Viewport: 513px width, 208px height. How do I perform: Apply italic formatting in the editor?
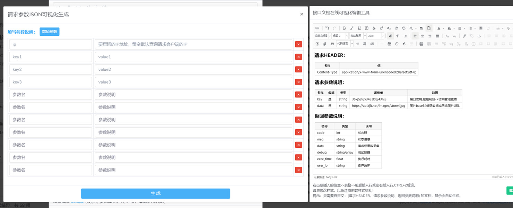point(351,28)
